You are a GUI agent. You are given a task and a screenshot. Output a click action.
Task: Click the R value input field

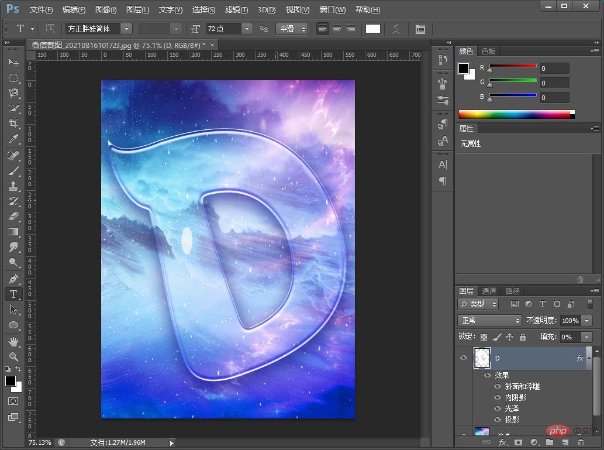(554, 68)
